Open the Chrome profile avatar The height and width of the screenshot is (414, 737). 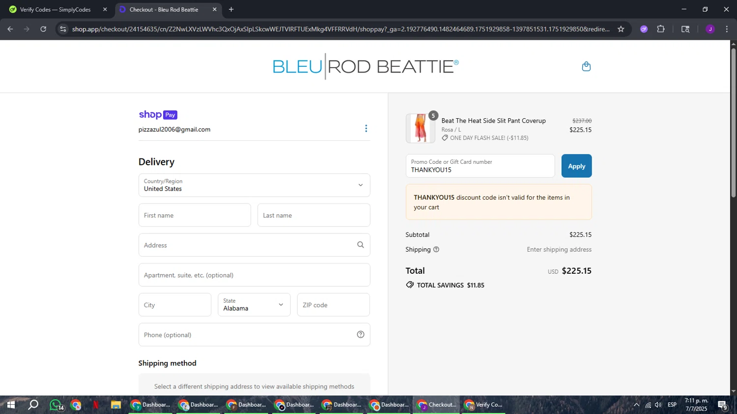(x=710, y=29)
